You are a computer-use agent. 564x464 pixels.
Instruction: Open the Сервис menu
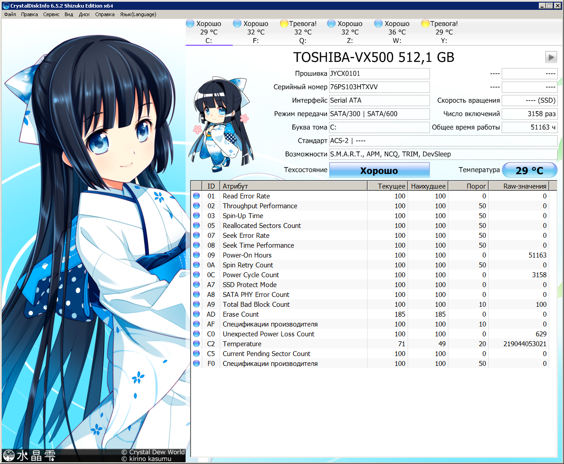[51, 14]
